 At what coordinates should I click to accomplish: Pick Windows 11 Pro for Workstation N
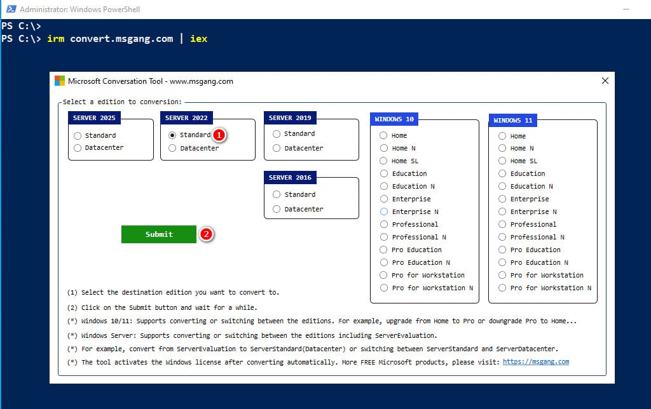coord(502,288)
